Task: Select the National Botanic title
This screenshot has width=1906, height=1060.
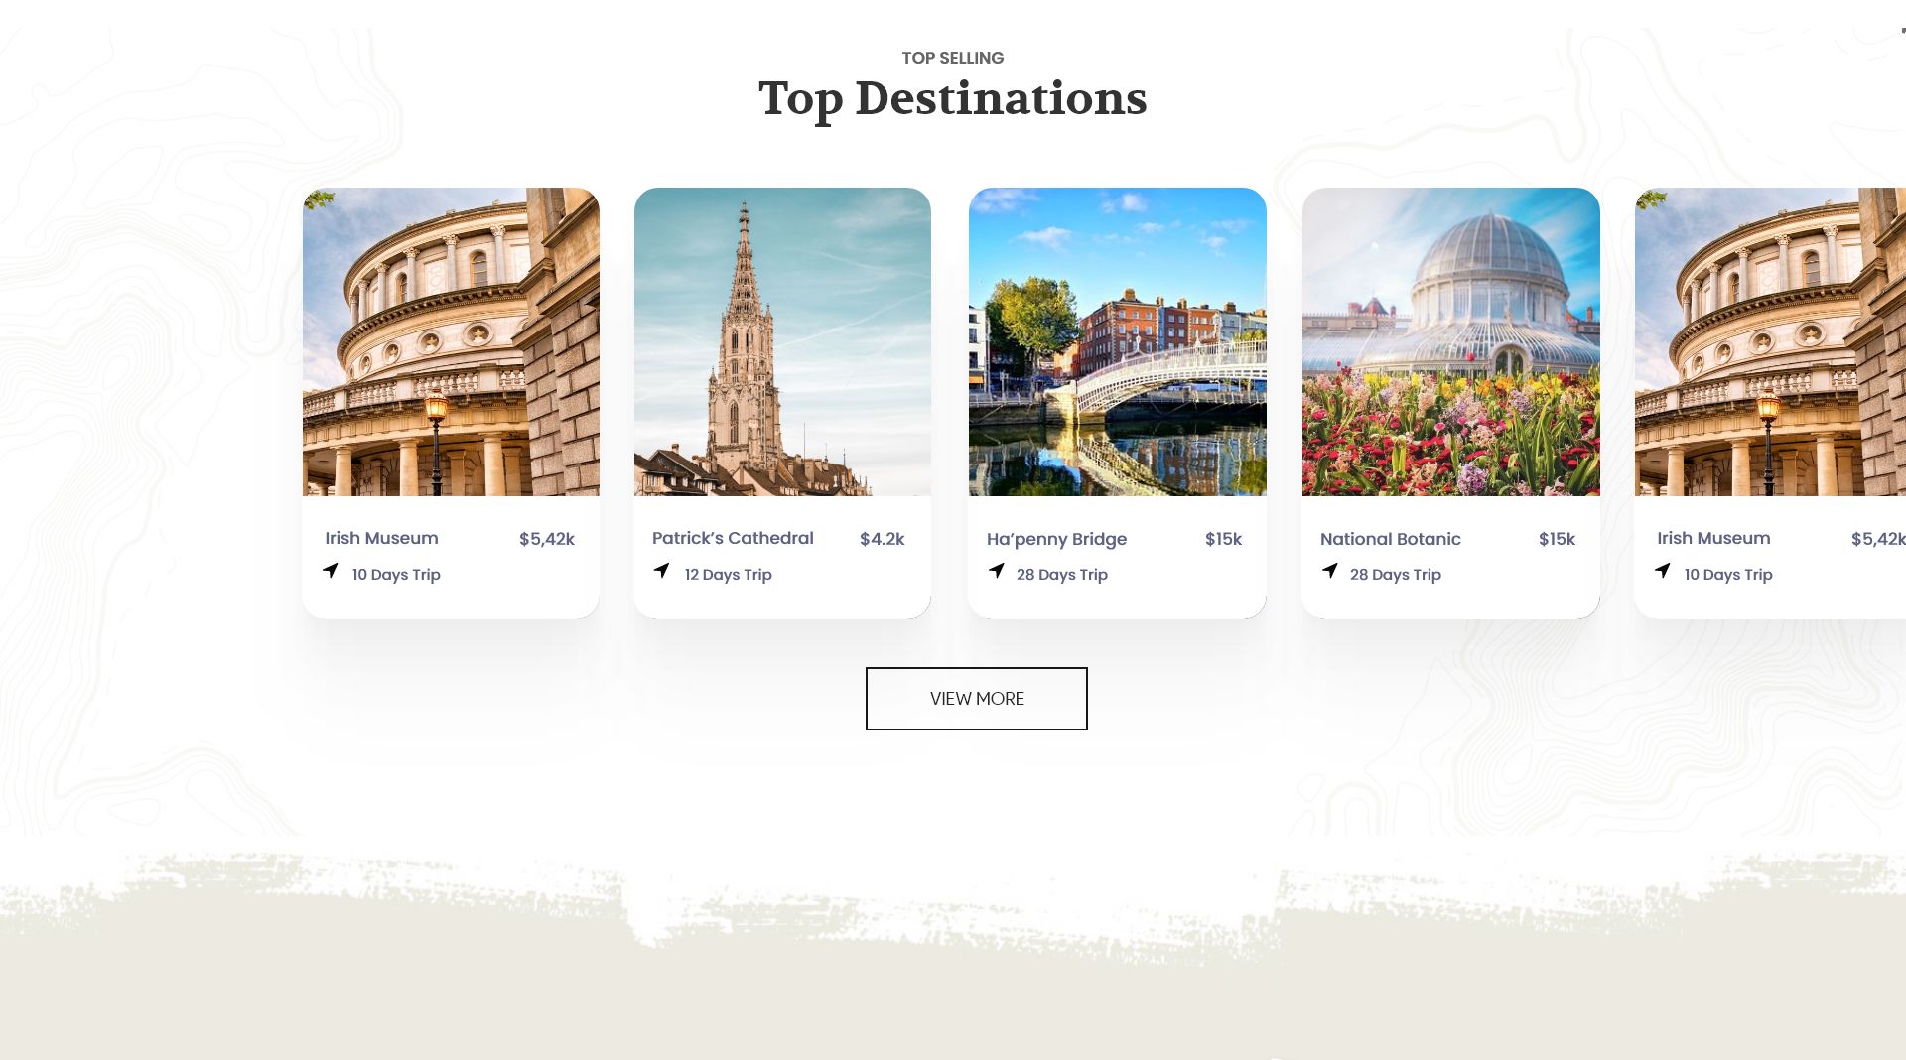Action: (1391, 539)
